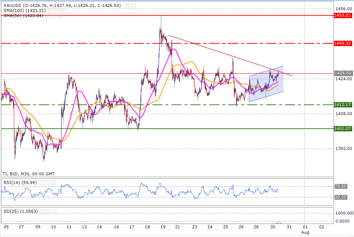
Task: Select the 1440.32 dashed level label
Action: 343,43
